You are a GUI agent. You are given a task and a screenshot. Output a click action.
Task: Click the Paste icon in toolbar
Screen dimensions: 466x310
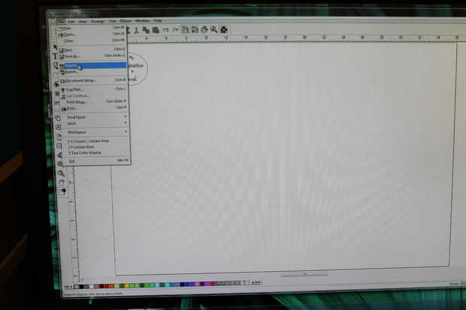click(x=156, y=30)
